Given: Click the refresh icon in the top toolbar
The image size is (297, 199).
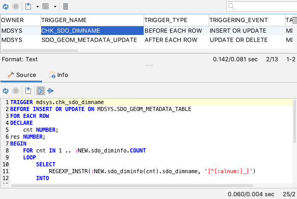Looking at the screenshot, I should [5, 6].
